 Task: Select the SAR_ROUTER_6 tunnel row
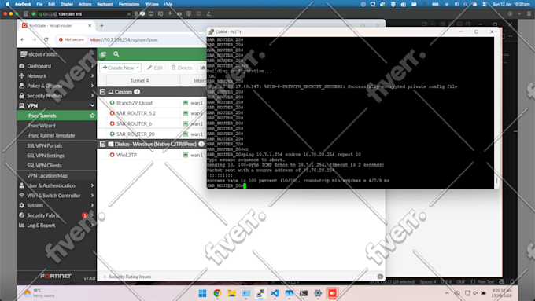(x=152, y=123)
